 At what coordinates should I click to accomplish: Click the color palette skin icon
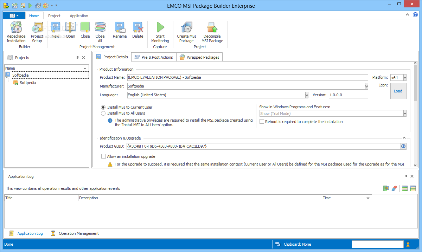point(46,6)
